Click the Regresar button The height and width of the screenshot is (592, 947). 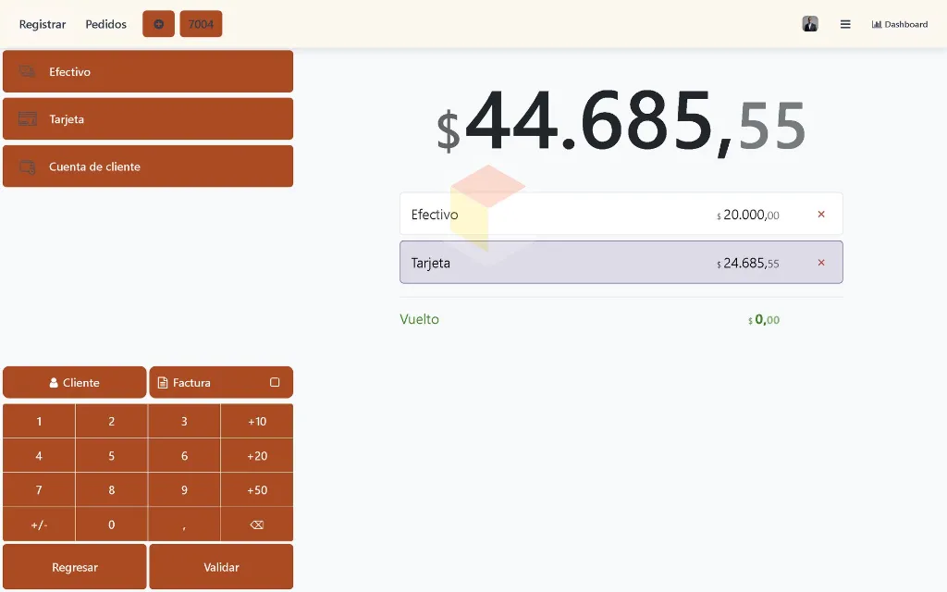pos(74,567)
